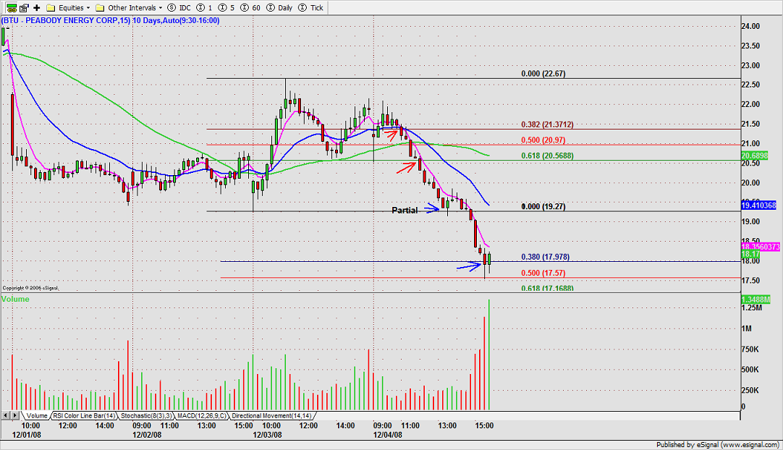Open the Stochastic(8(3),3) tab
Viewport: 783px width, 450px height.
[x=146, y=415]
